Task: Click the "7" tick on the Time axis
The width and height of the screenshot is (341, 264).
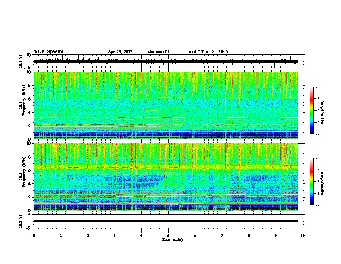Action: (x=222, y=236)
